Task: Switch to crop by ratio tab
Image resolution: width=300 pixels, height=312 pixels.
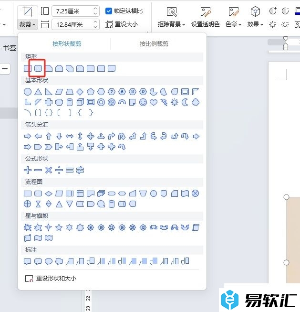Action: coord(154,44)
